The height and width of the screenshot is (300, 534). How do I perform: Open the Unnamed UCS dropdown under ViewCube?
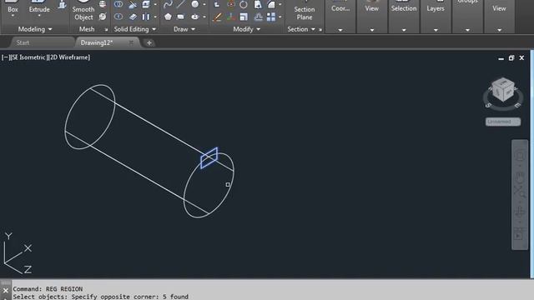click(x=503, y=122)
